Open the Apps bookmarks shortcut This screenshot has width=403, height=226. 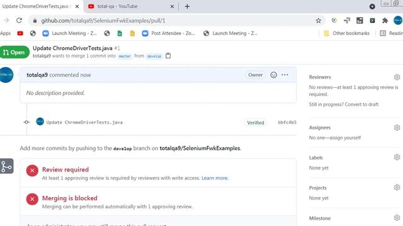[x=6, y=33]
